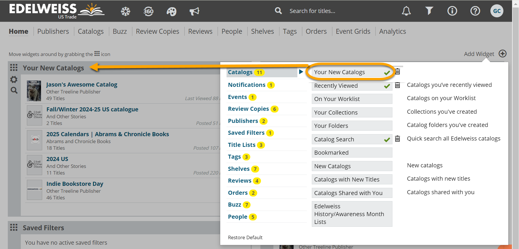
Task: Open the megaphone announcements icon
Action: (x=194, y=11)
